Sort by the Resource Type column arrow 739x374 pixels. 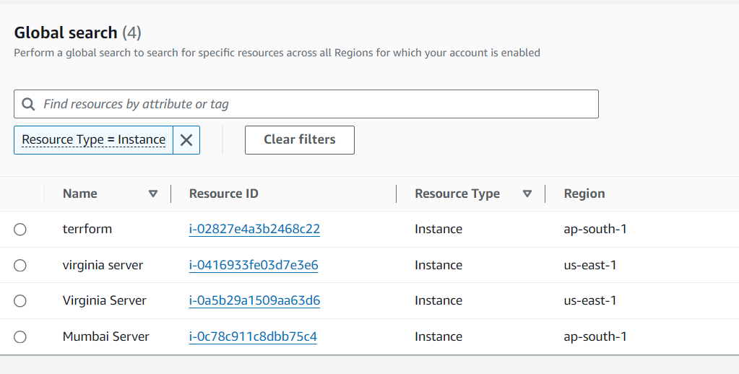pyautogui.click(x=527, y=193)
